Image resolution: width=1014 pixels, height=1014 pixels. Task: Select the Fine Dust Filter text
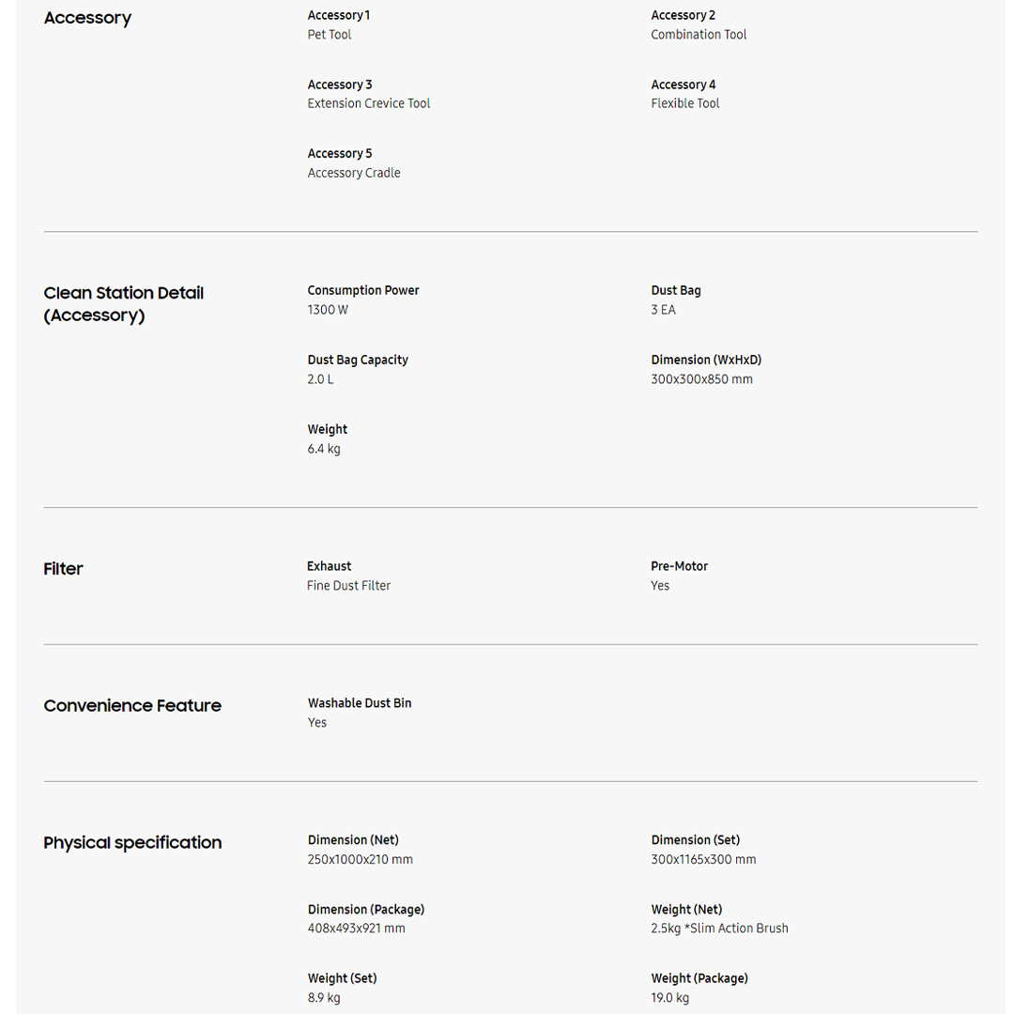point(348,586)
